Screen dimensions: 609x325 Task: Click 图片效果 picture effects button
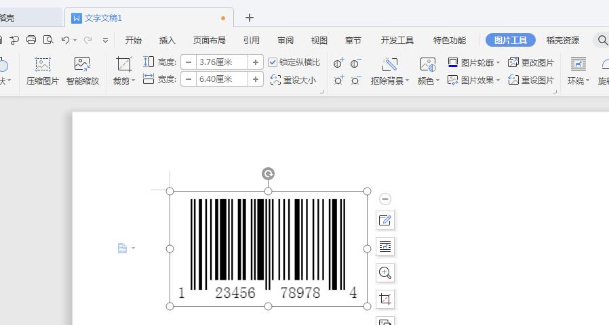point(471,81)
